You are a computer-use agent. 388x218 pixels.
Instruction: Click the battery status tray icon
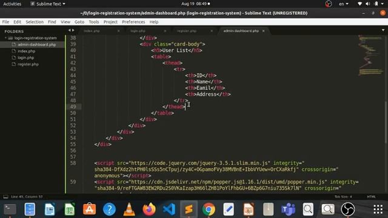click(x=376, y=4)
